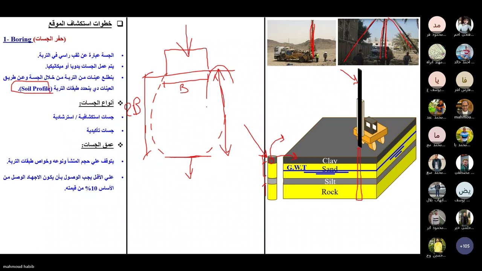Click the presenter name mahmoud habib
The height and width of the screenshot is (271, 482).
point(18,266)
